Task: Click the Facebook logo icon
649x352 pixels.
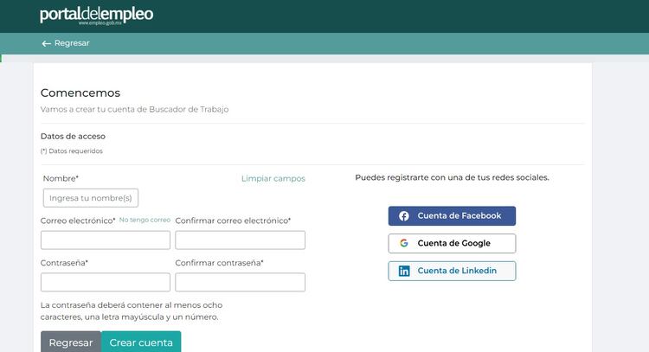Action: [x=404, y=216]
